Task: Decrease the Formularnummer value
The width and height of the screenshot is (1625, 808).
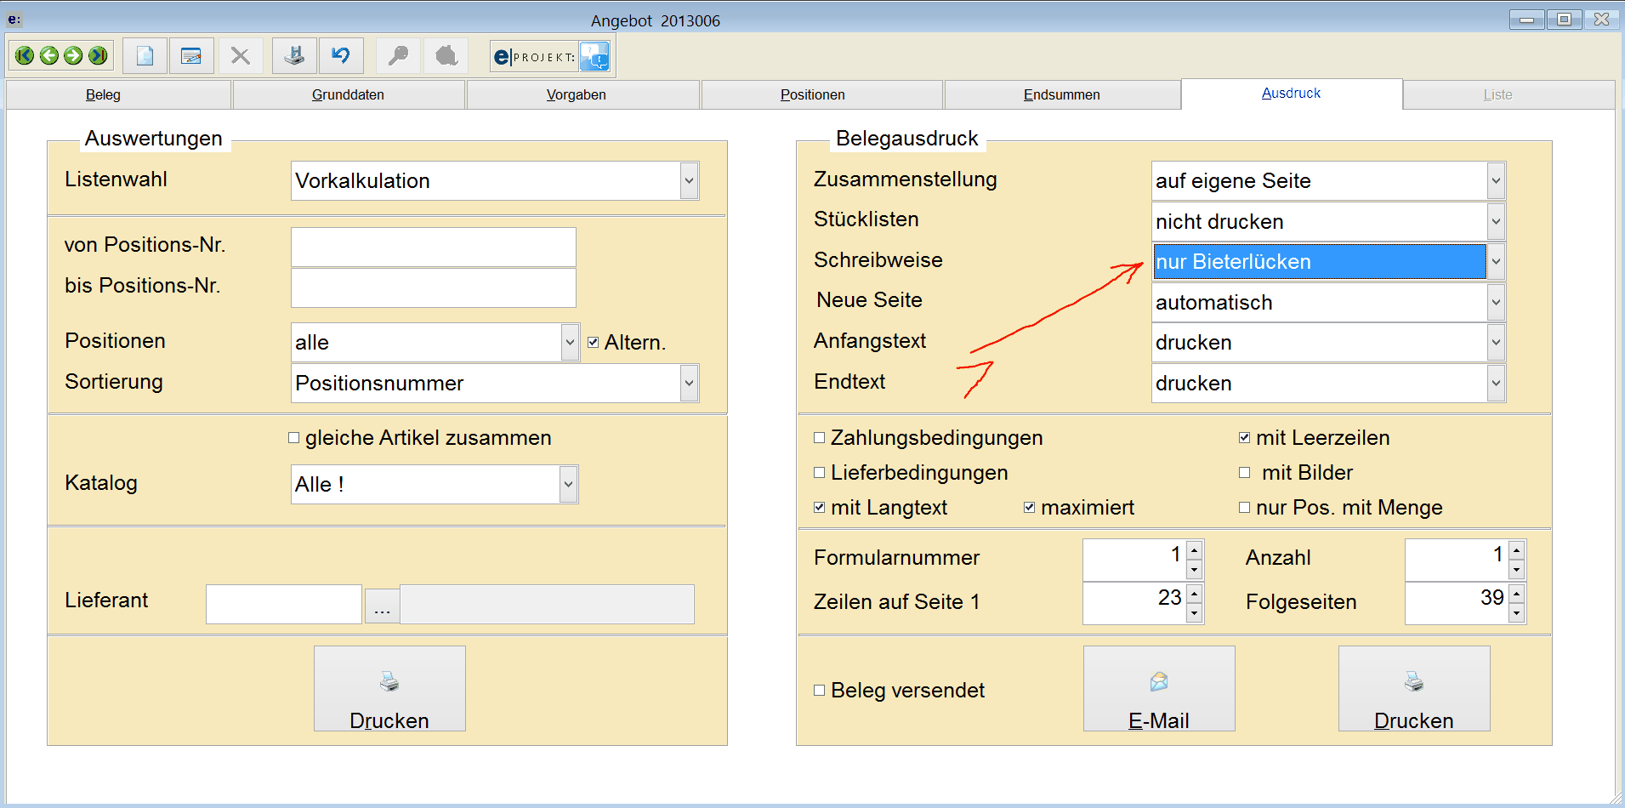Action: coord(1194,570)
